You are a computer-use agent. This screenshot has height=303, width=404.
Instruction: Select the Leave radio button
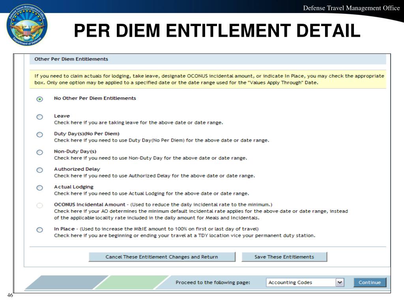(x=39, y=117)
